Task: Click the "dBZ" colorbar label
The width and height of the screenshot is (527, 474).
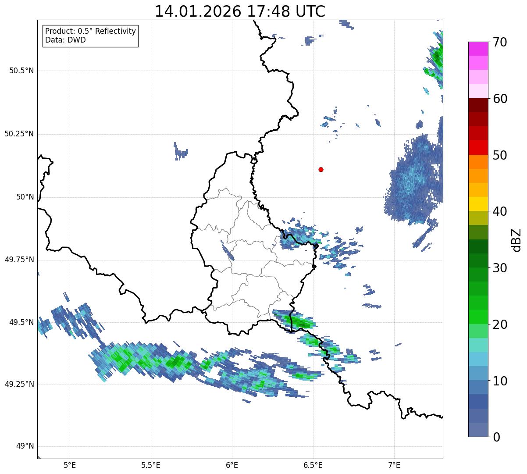Action: [517, 240]
